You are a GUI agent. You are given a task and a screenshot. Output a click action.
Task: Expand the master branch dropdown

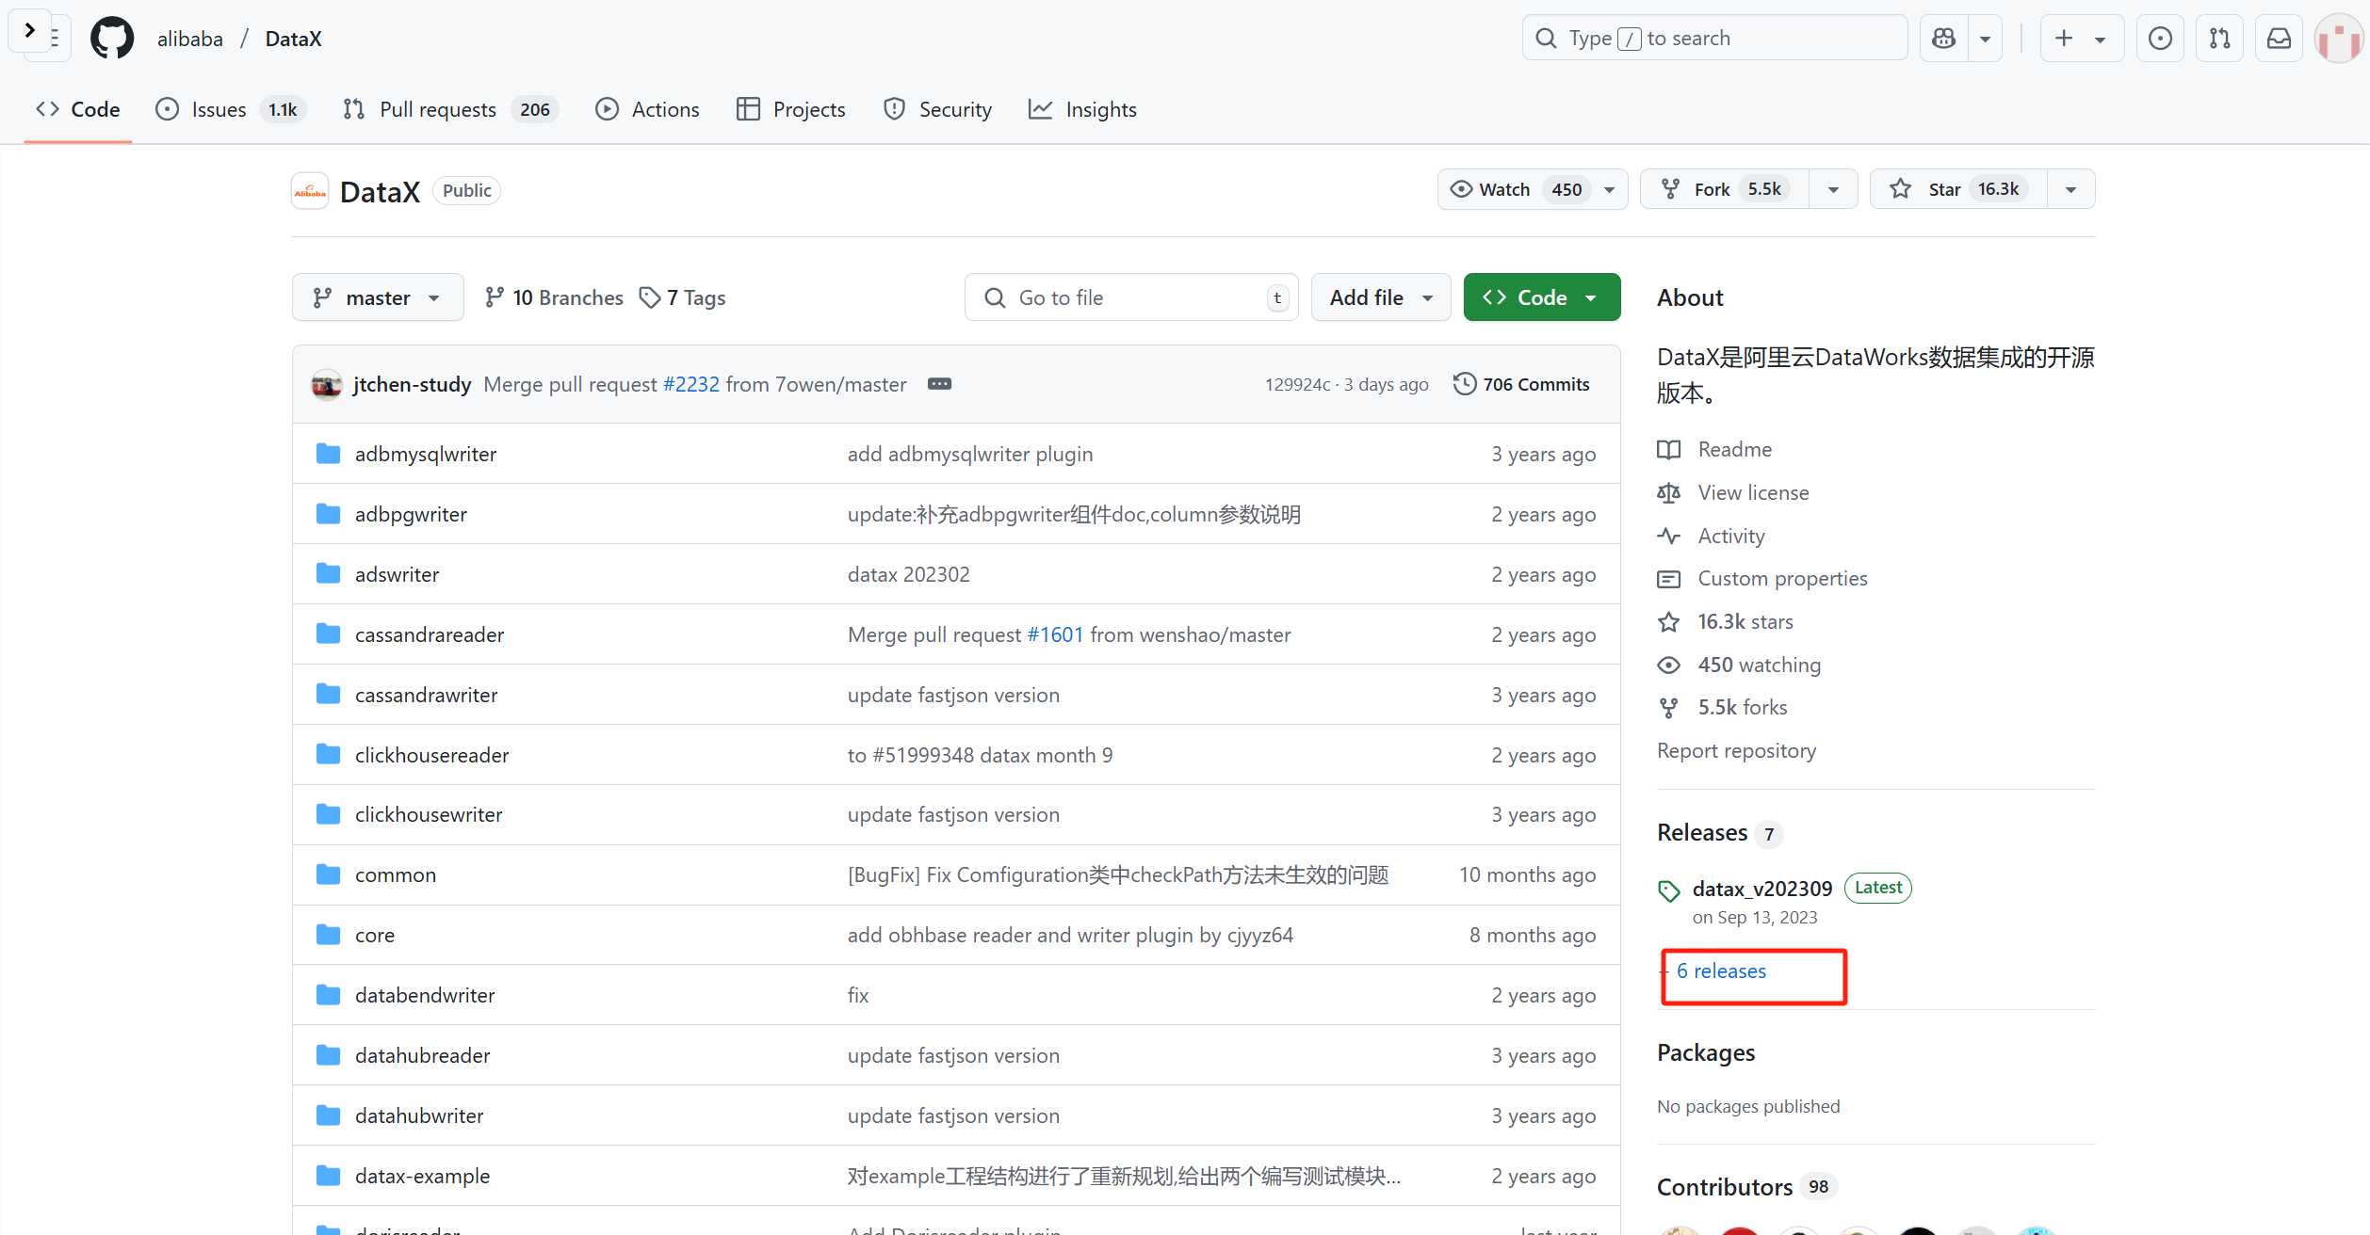[378, 297]
